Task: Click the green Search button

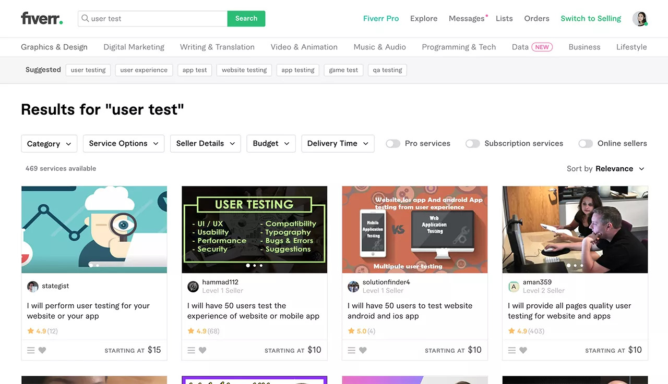Action: coord(246,18)
